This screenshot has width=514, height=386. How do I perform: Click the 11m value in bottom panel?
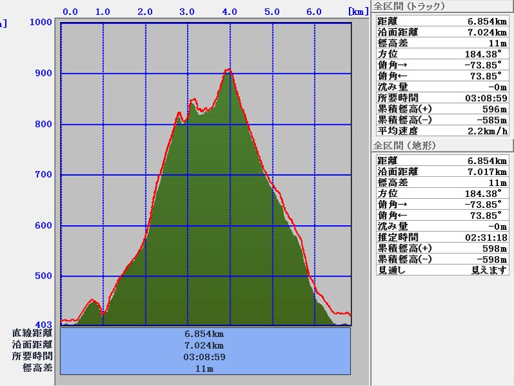(204, 369)
